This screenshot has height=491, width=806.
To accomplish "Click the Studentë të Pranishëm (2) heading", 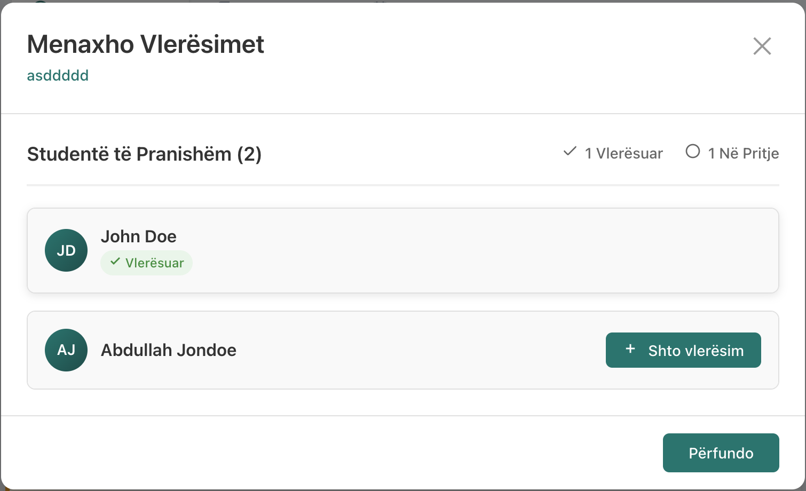I will pos(144,154).
